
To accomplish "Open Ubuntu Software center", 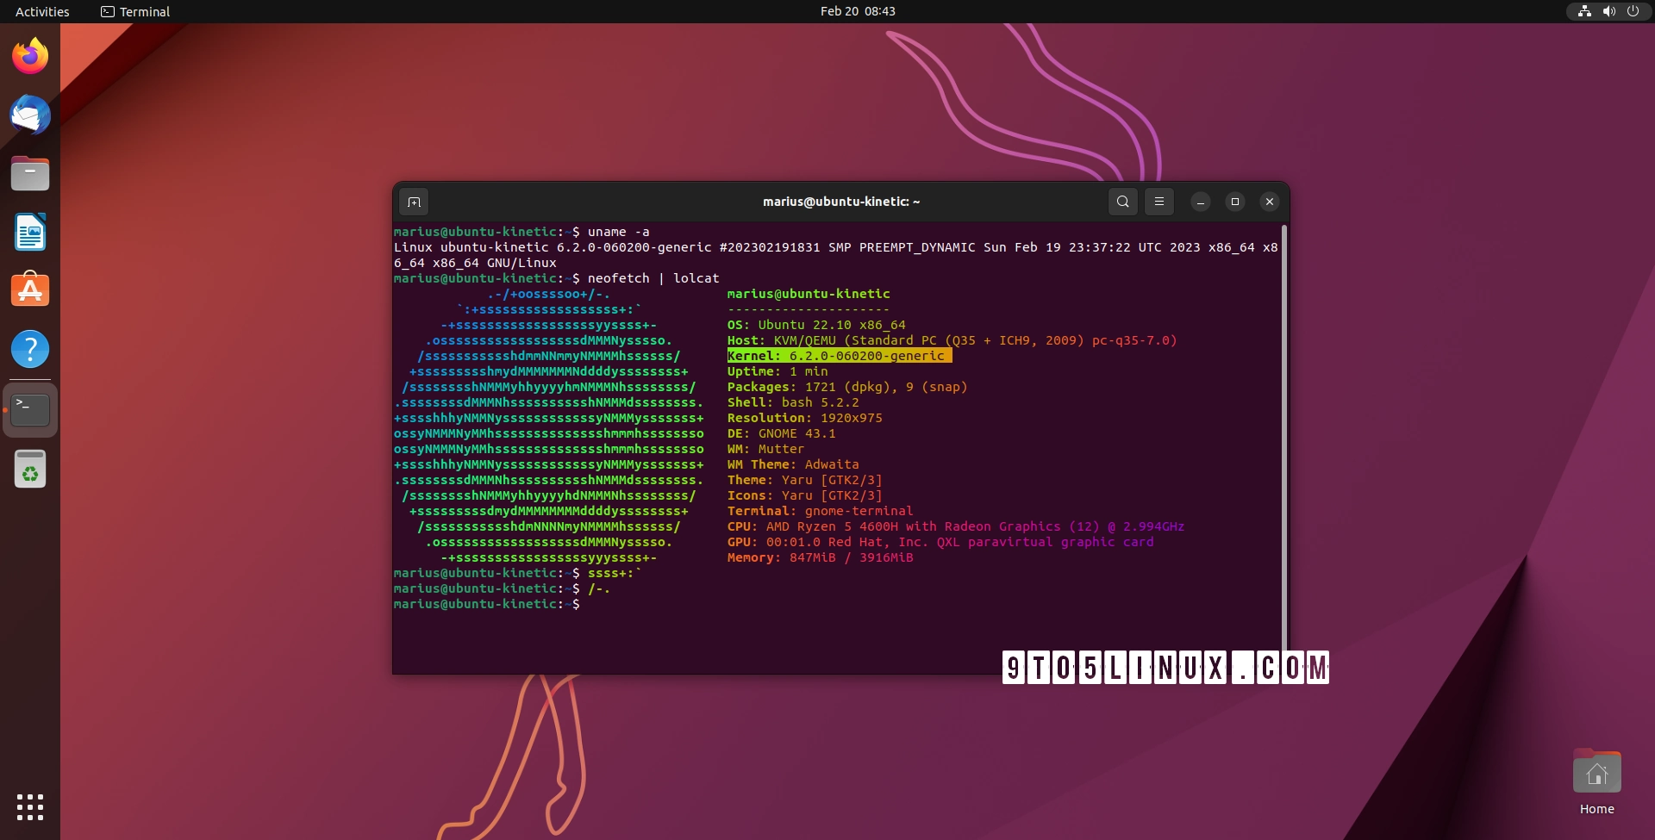I will tap(30, 289).
